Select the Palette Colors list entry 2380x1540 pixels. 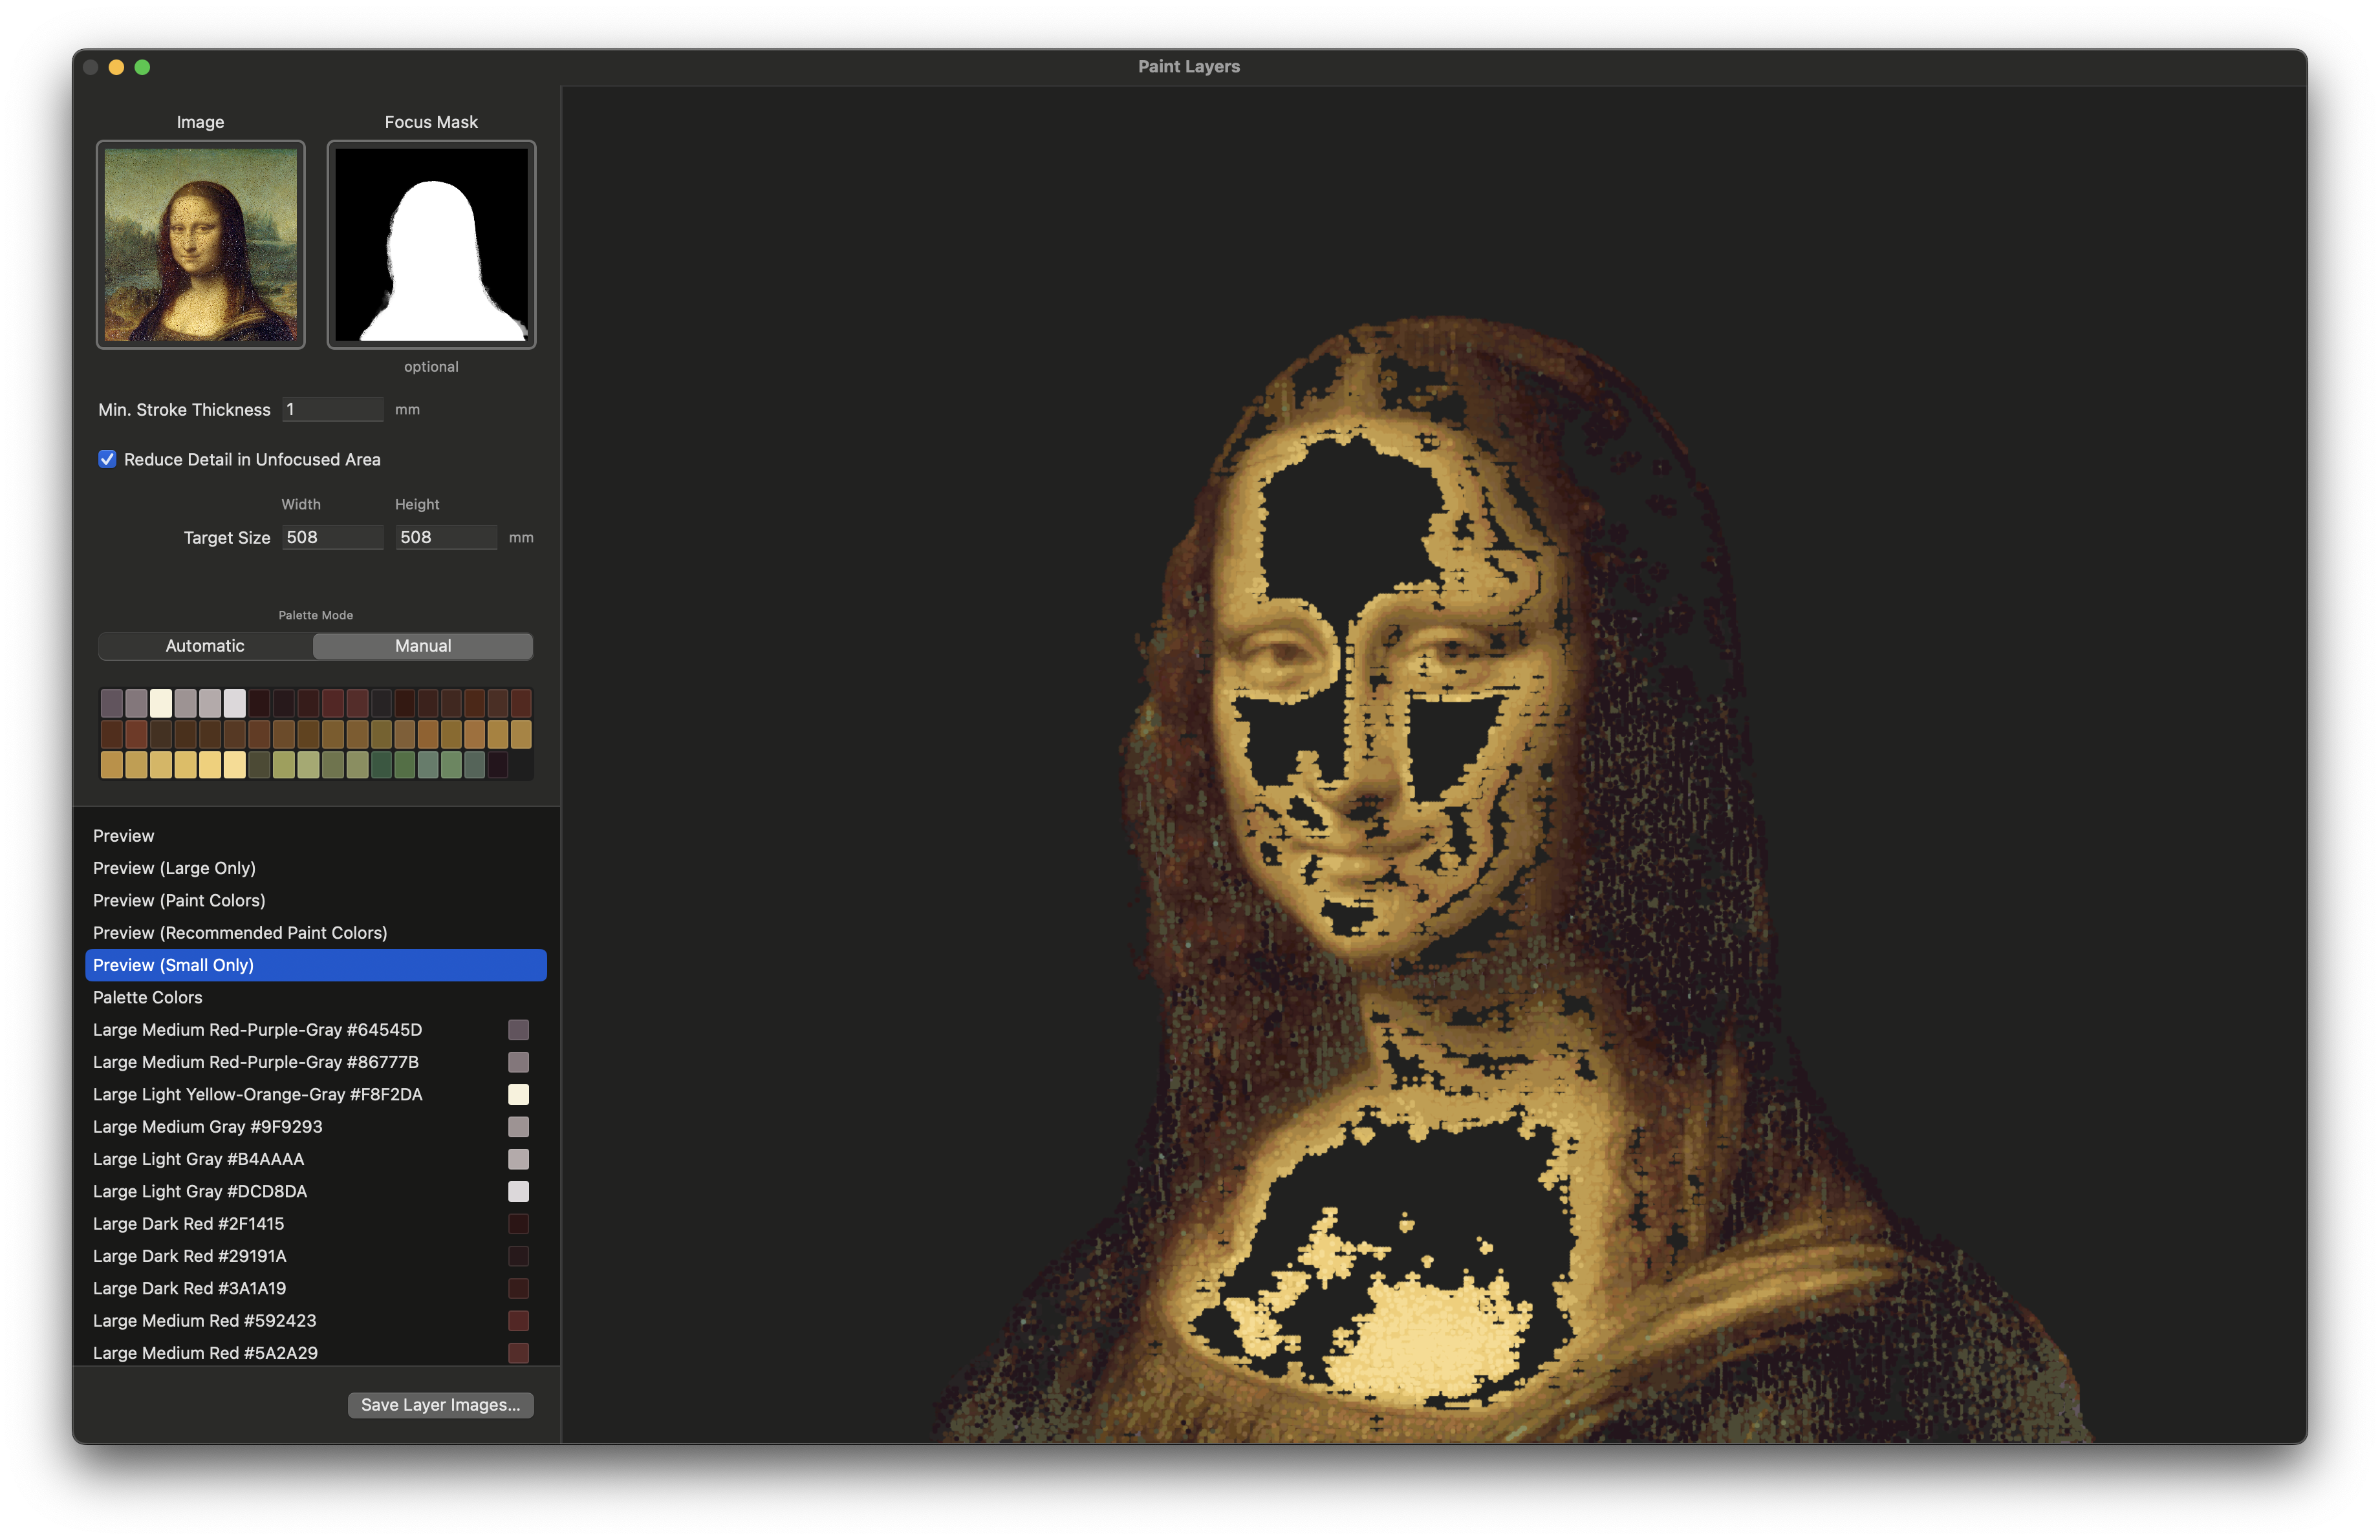click(147, 996)
